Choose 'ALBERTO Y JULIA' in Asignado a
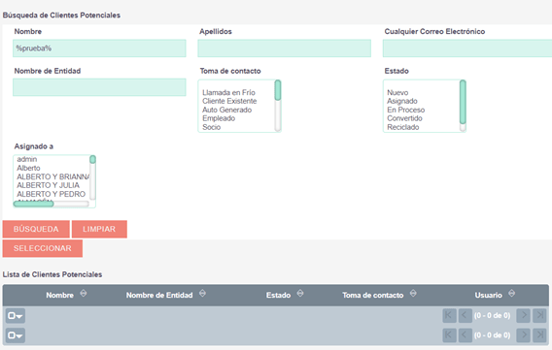552x350 pixels. click(x=49, y=185)
